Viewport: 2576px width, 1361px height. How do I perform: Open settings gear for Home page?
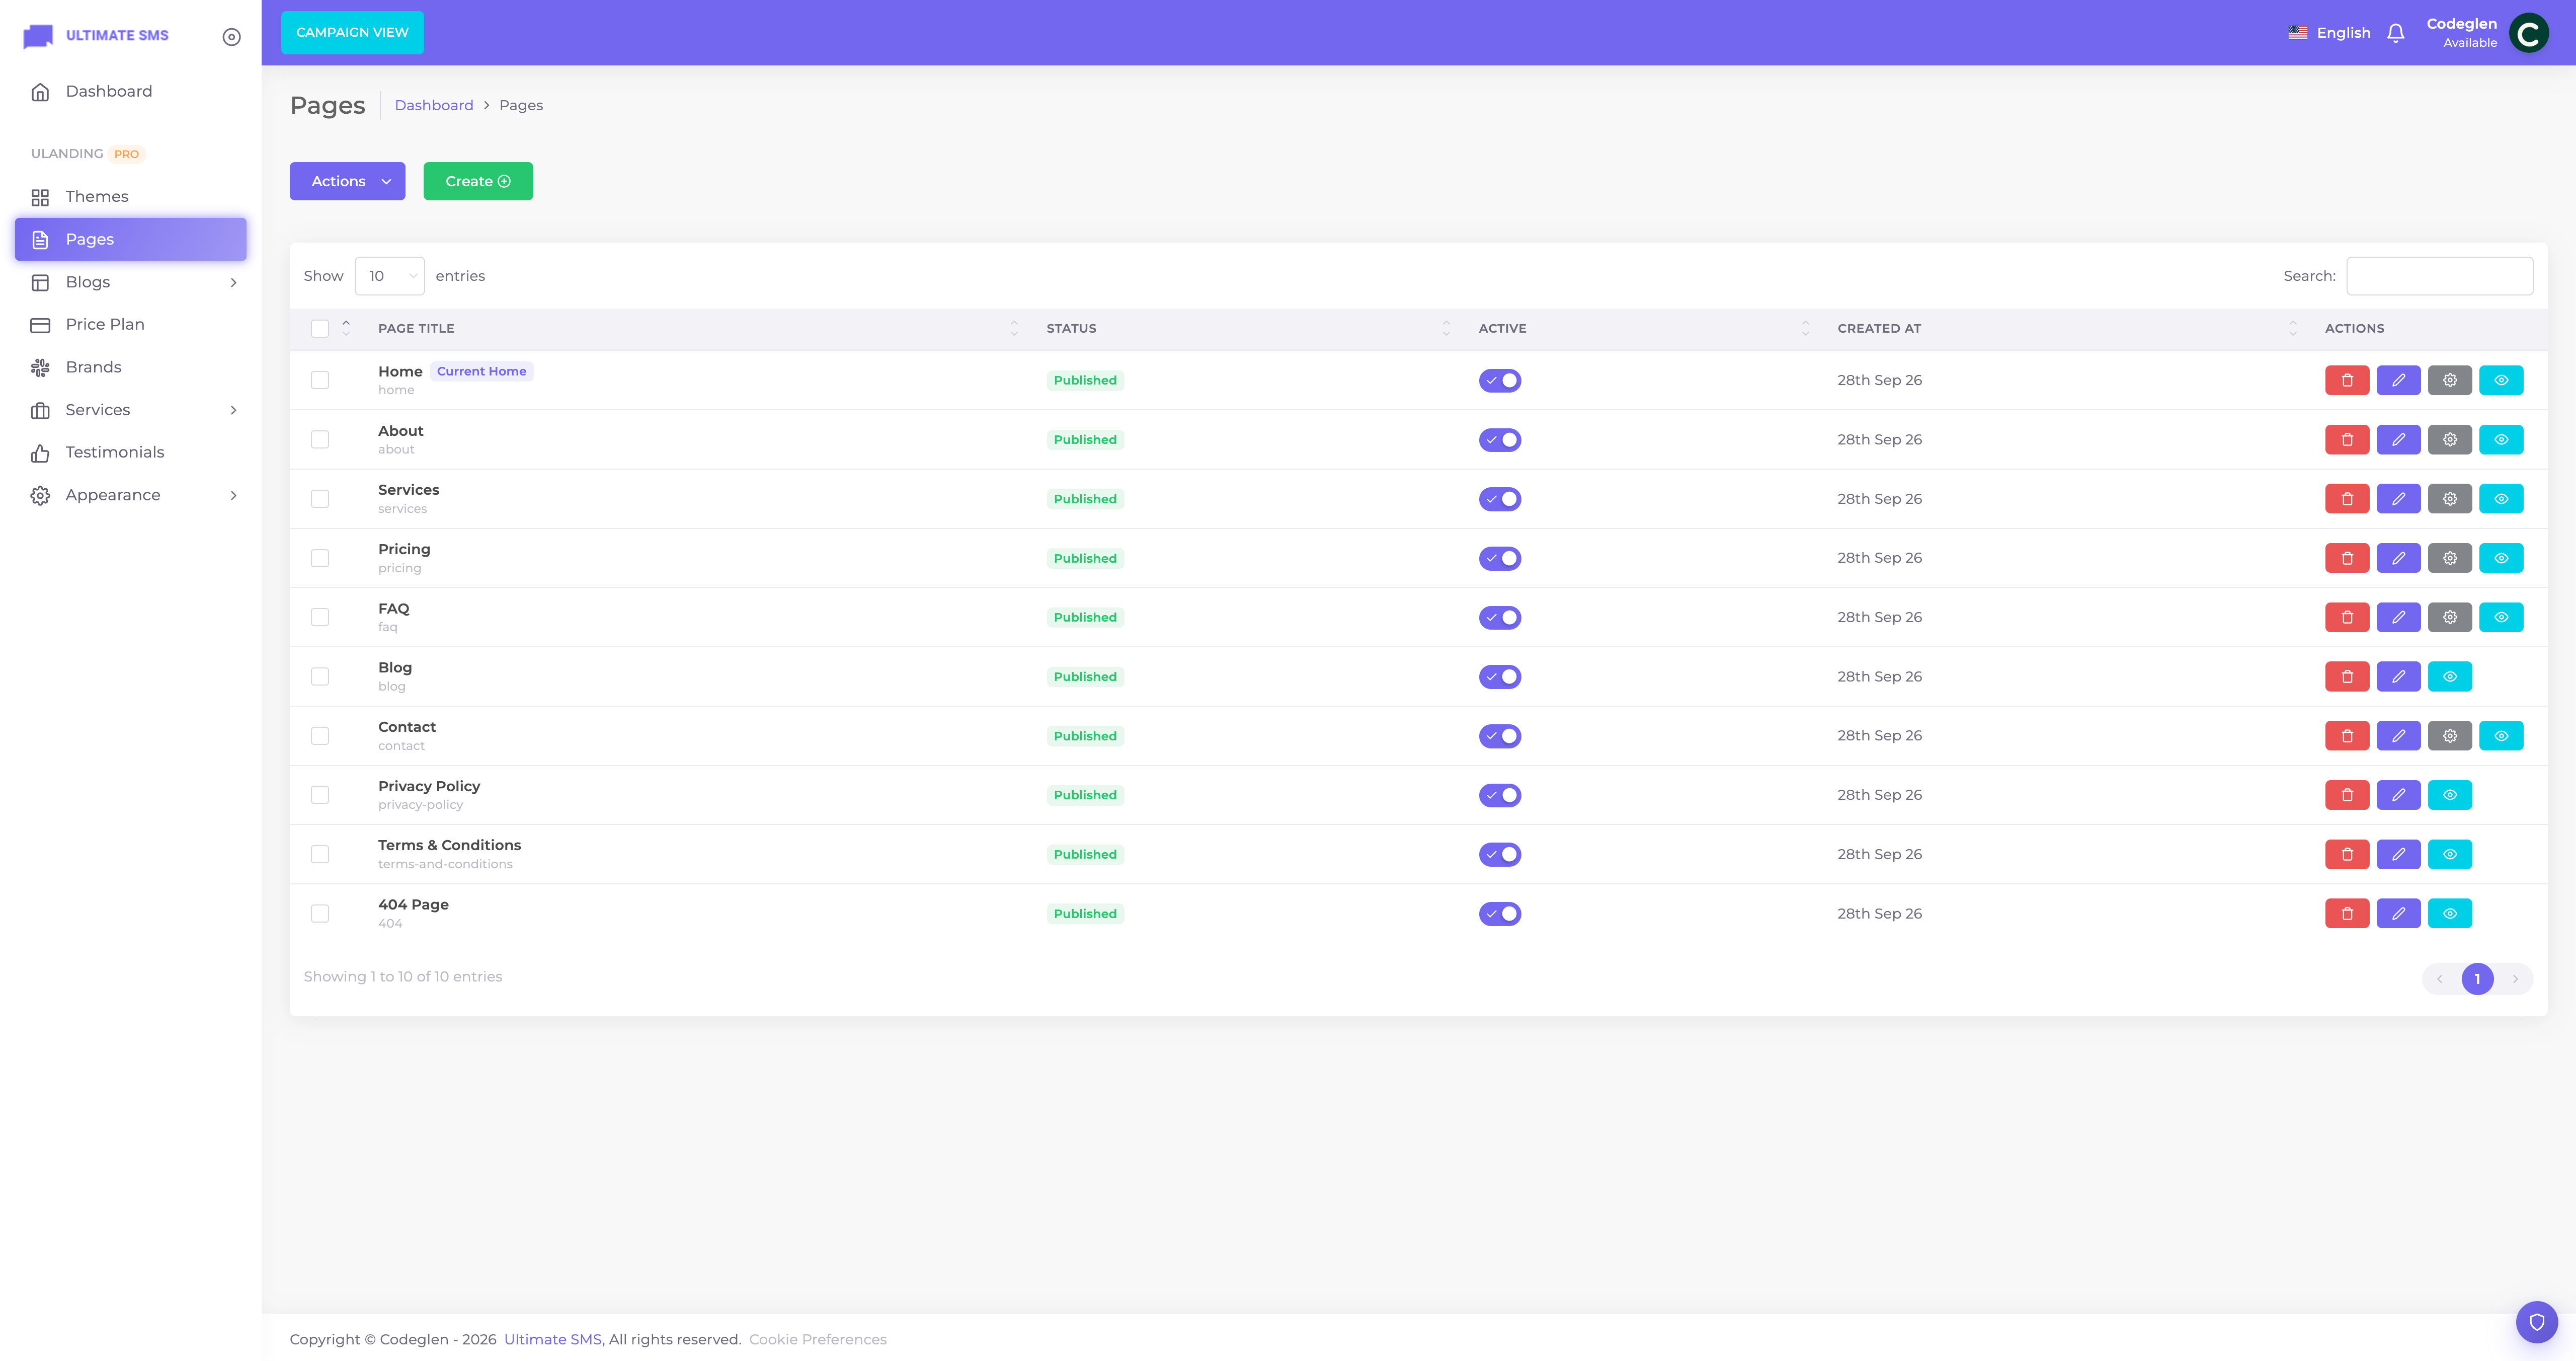2449,381
